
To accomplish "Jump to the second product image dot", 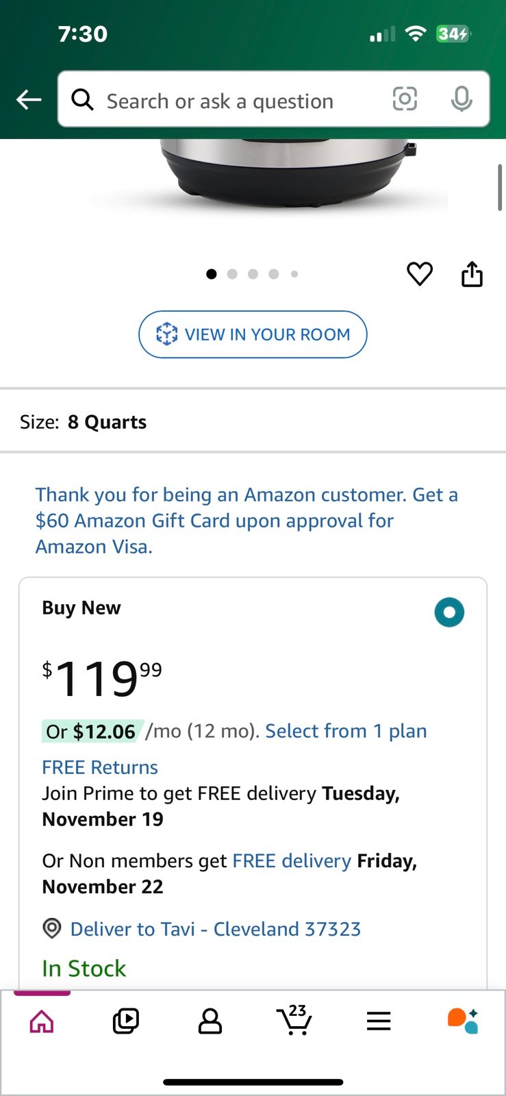I will tap(232, 274).
